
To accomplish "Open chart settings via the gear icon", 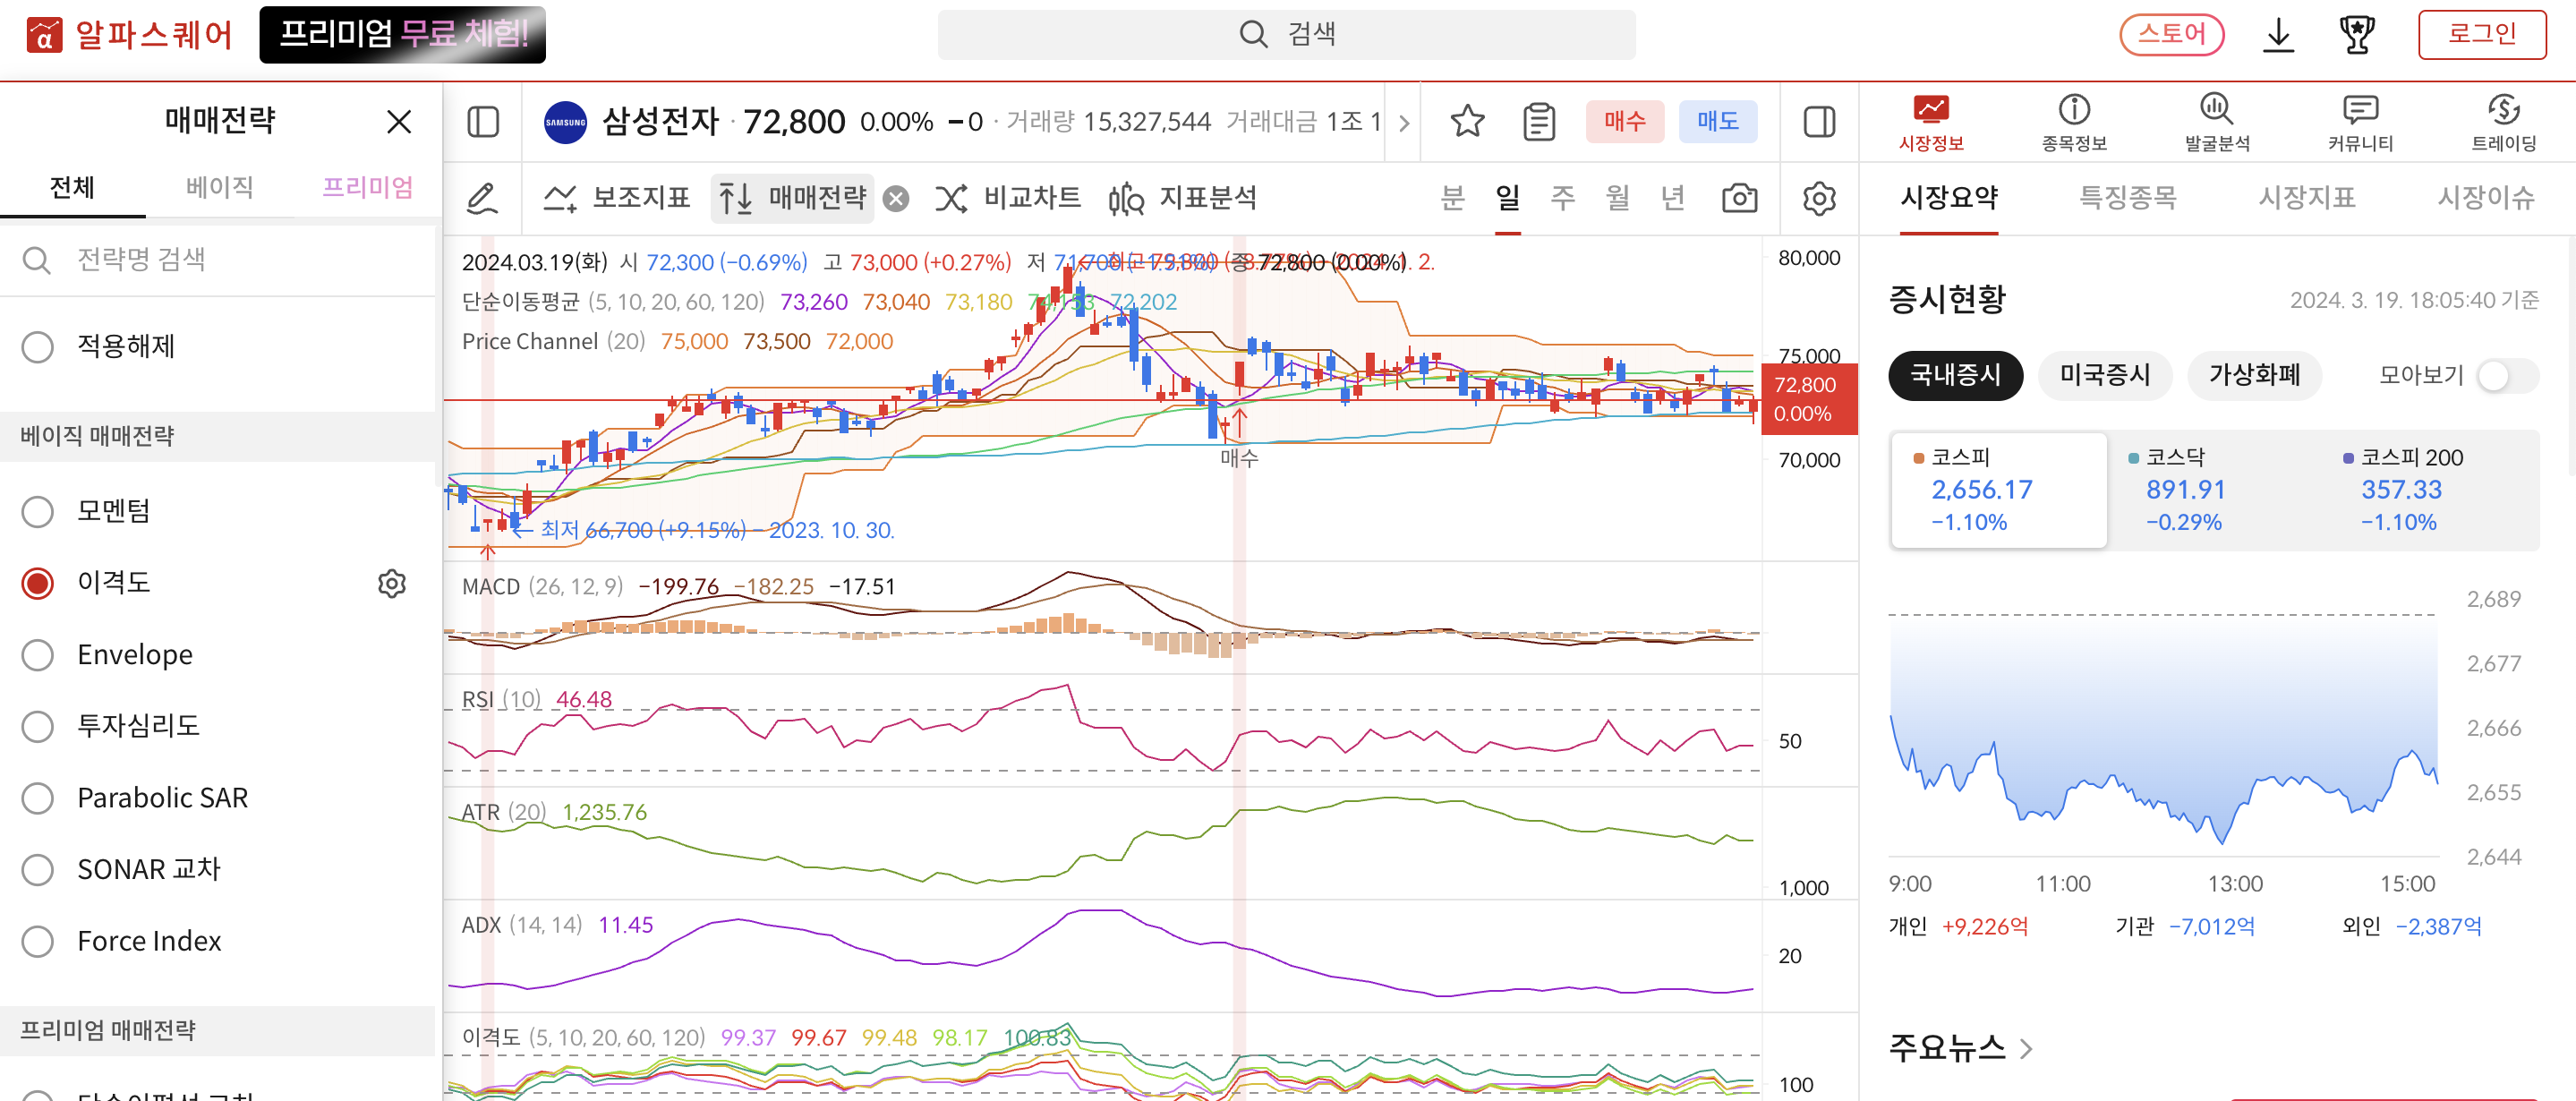I will click(1819, 198).
